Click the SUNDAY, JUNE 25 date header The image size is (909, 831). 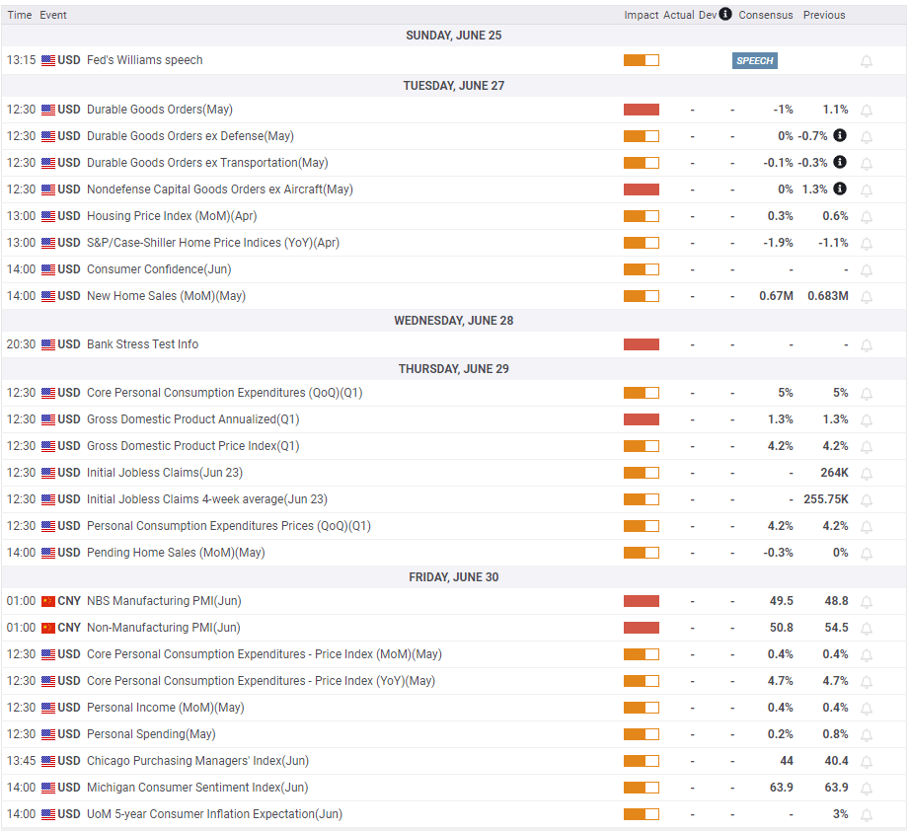point(453,36)
